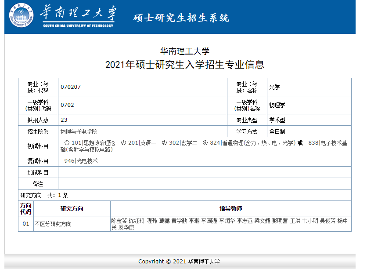The height and width of the screenshot is (277, 367).
Task: Click advisor name 梁文耀
Action: pos(262,221)
